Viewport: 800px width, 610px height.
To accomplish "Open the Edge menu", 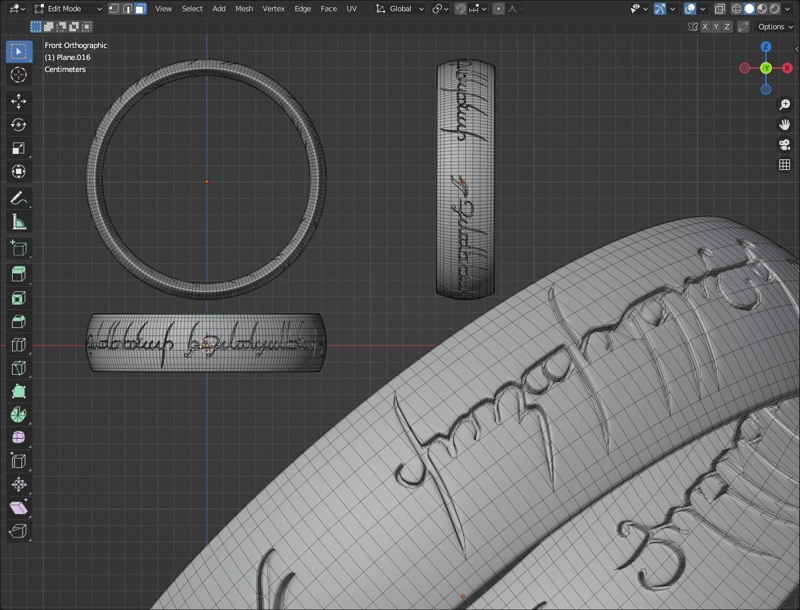I will click(303, 9).
